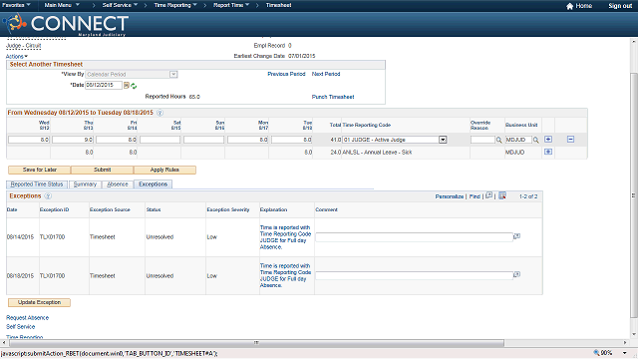Switch to the Absence tab

118,184
